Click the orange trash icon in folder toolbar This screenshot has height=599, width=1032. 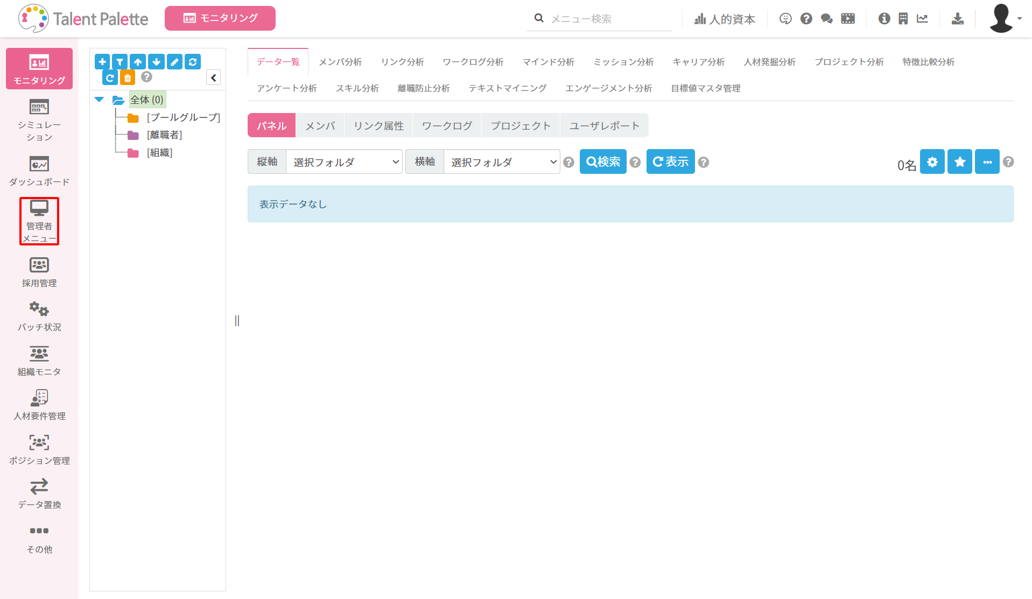pyautogui.click(x=128, y=78)
